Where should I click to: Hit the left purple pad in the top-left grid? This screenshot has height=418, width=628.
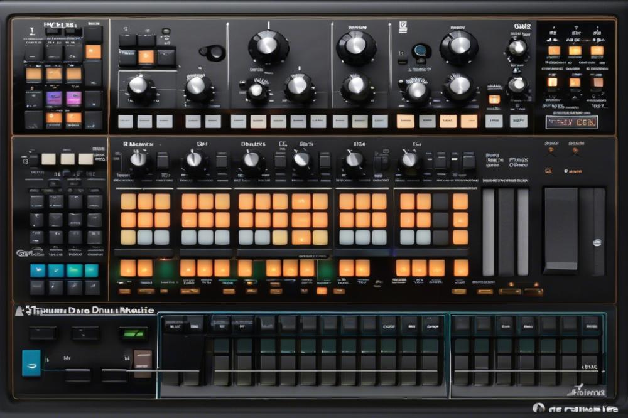click(x=54, y=98)
